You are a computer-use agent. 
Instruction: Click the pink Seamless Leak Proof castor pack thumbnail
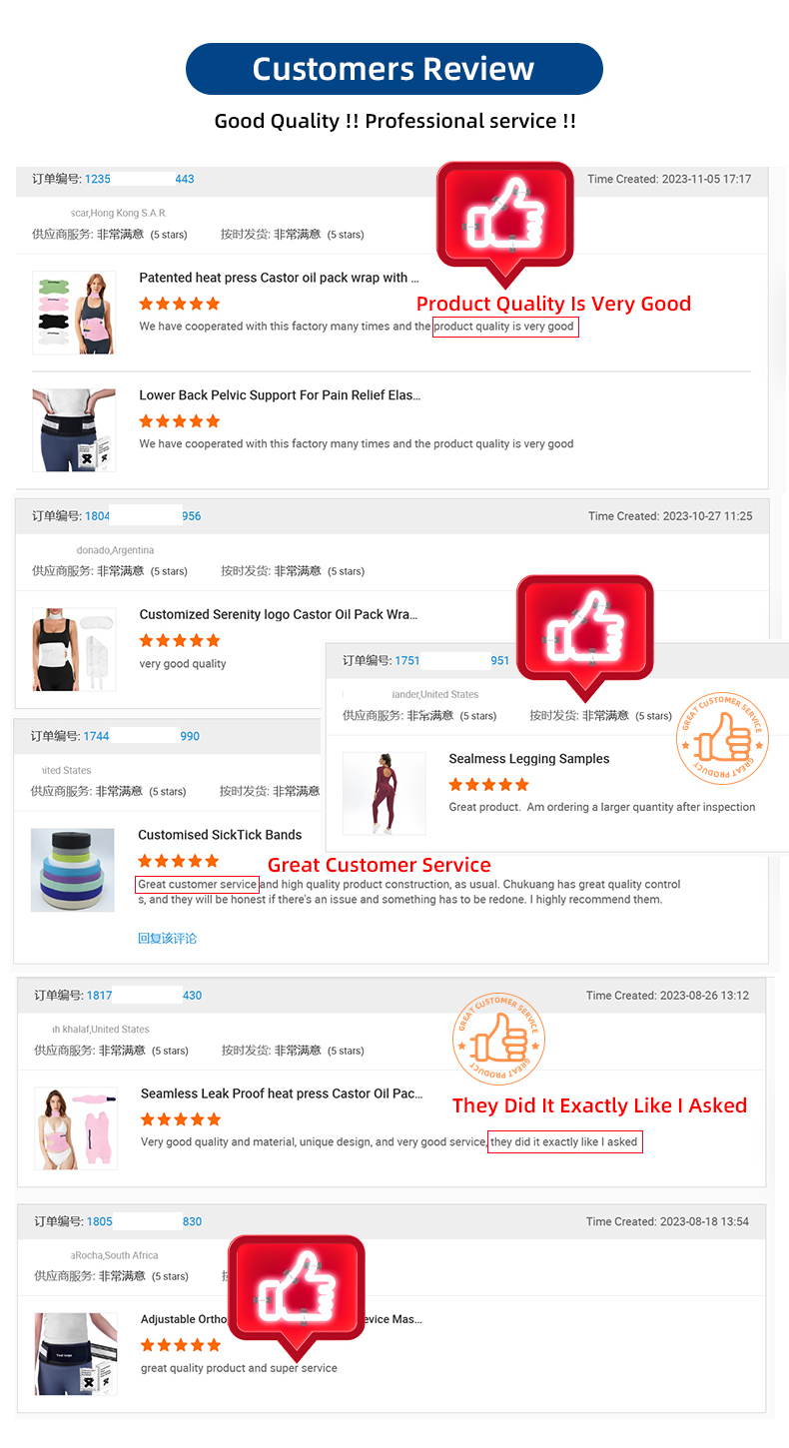click(x=76, y=1128)
